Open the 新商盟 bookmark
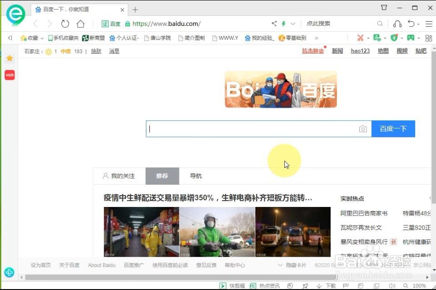This screenshot has width=436, height=290. pos(94,38)
